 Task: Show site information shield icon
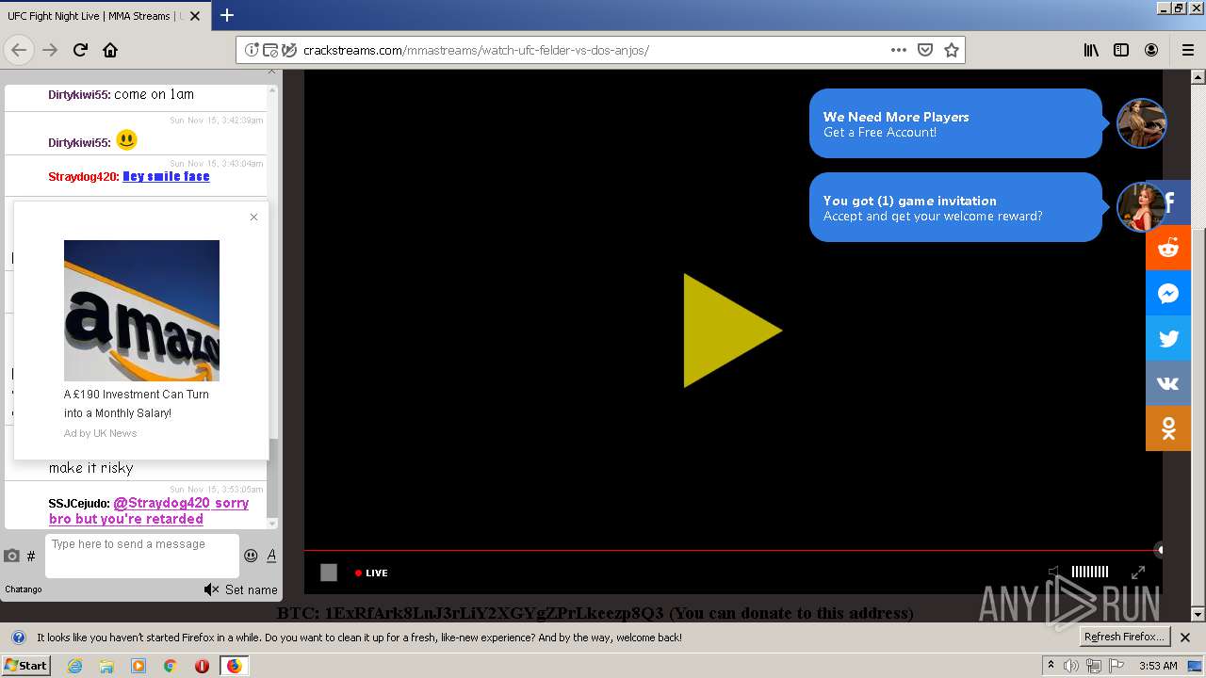tap(252, 50)
